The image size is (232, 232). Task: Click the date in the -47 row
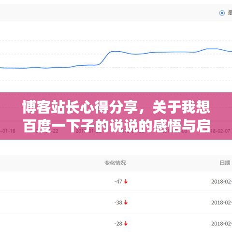pos(222,182)
